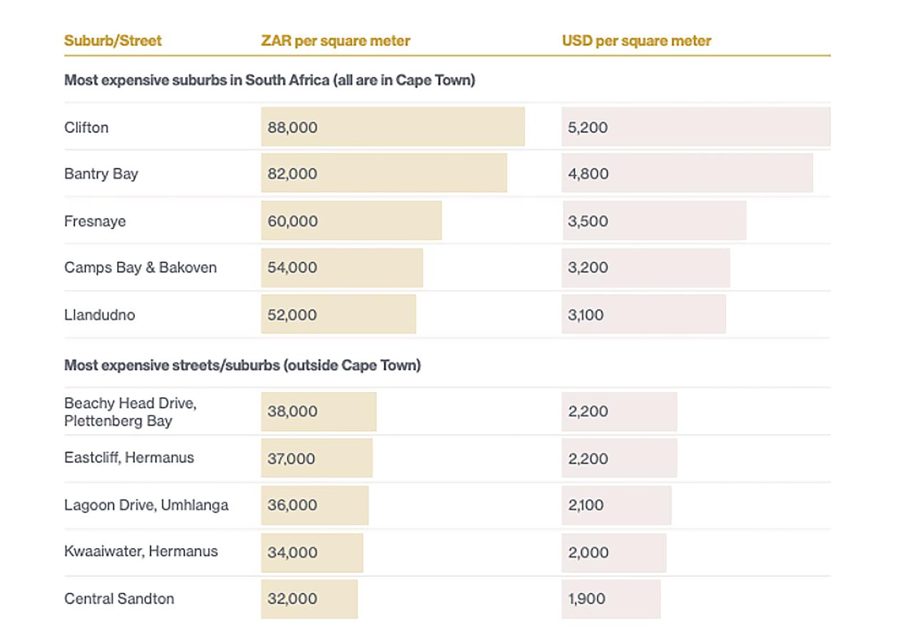Click the 82,000 ZAR bar

(x=383, y=173)
